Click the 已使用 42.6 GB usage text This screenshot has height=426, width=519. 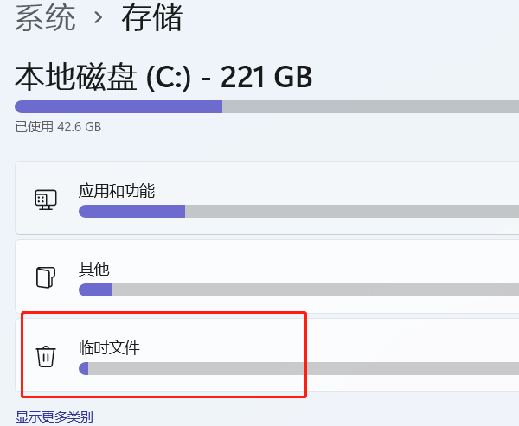click(58, 127)
